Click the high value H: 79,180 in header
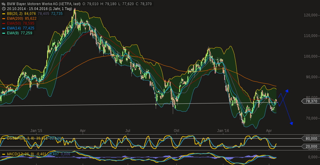 (x=108, y=4)
